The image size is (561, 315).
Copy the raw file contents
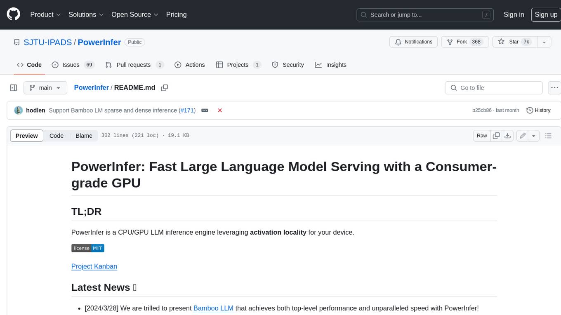[496, 136]
